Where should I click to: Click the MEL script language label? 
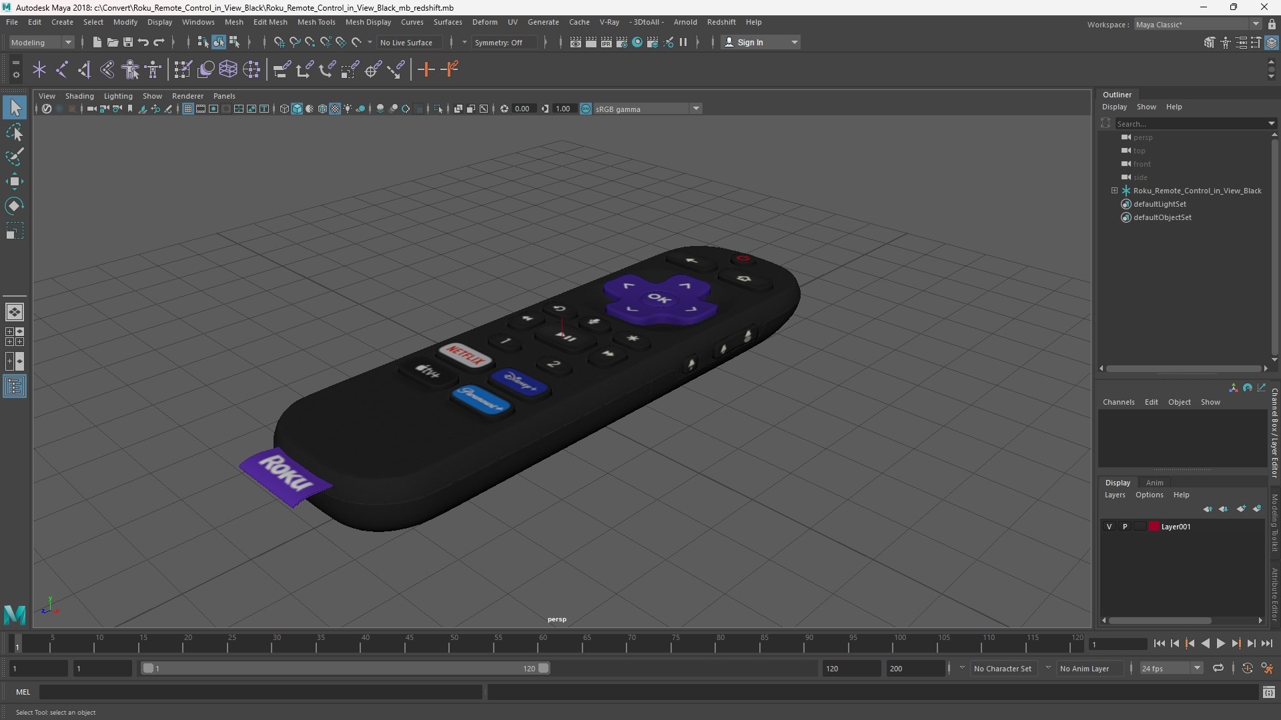pyautogui.click(x=23, y=692)
